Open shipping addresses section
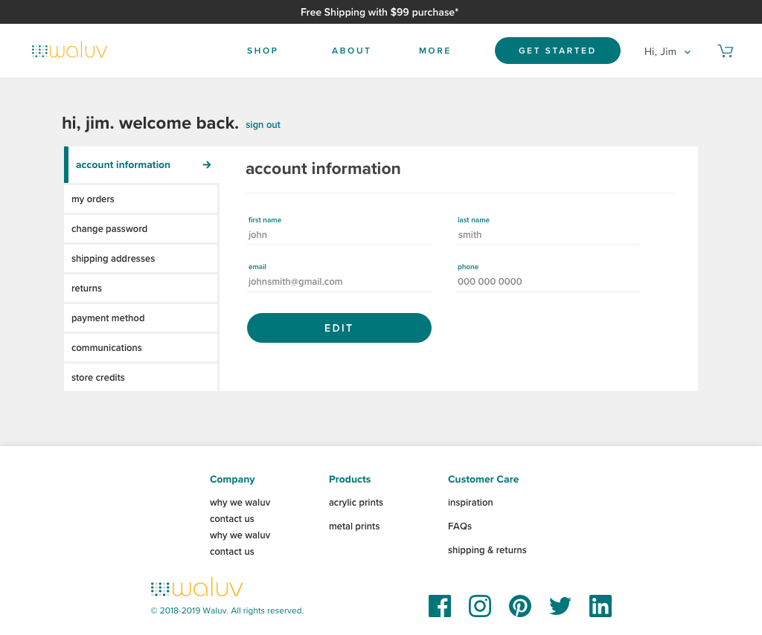This screenshot has height=635, width=762. pos(141,258)
